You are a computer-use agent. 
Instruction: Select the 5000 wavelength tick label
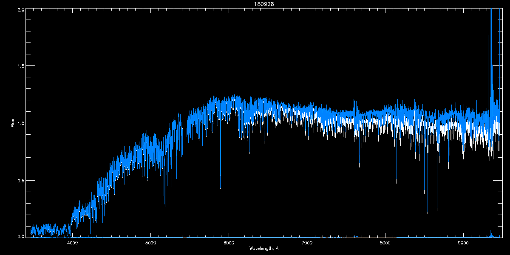(151, 243)
